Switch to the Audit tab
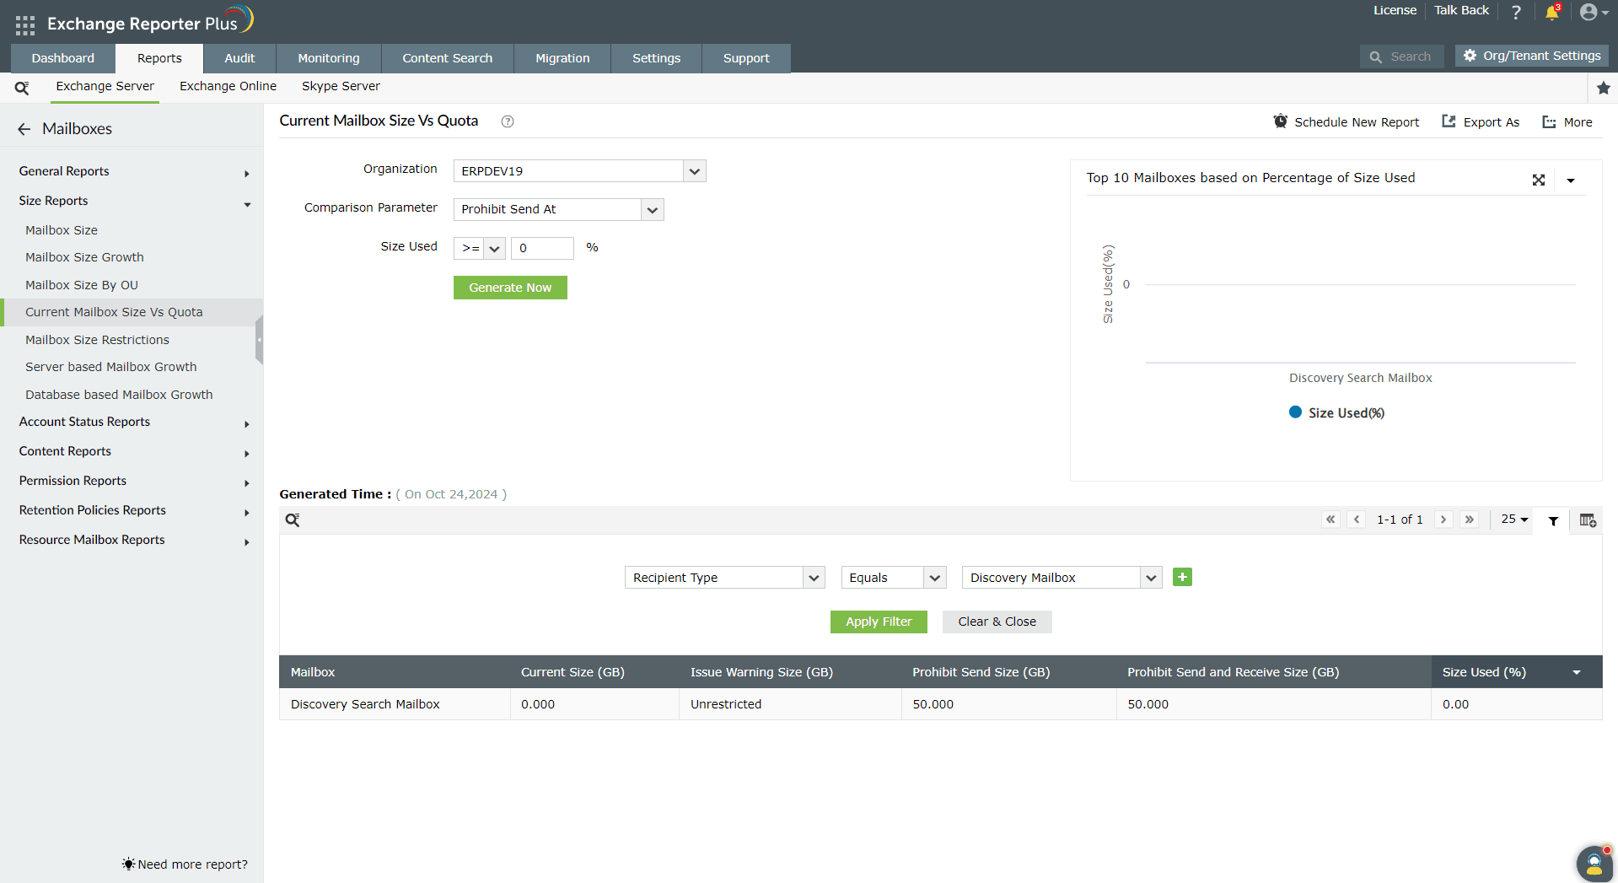This screenshot has height=883, width=1618. pos(239,57)
